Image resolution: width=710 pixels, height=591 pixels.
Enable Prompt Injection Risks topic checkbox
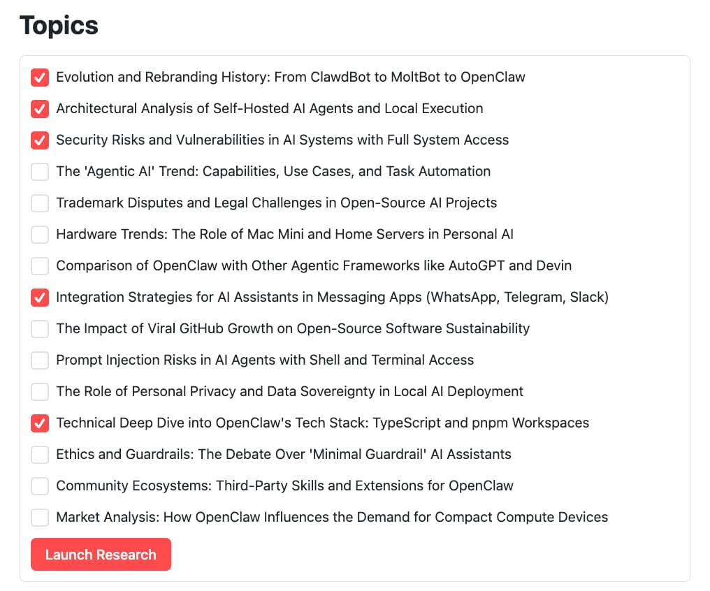tap(40, 360)
